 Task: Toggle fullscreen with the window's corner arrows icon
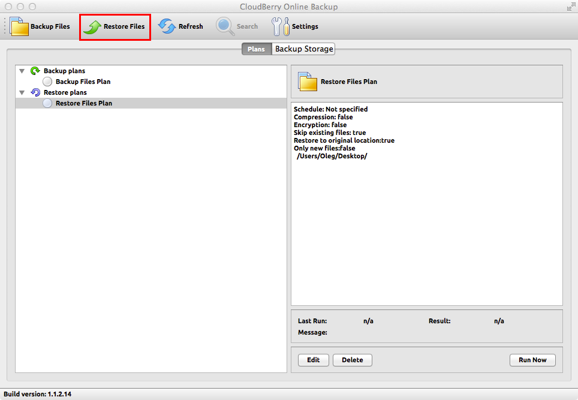(x=571, y=6)
